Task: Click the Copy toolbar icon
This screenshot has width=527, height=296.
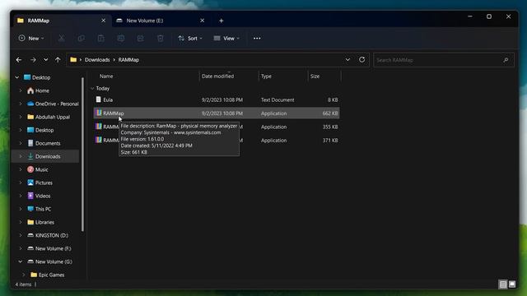Action: [x=81, y=39]
